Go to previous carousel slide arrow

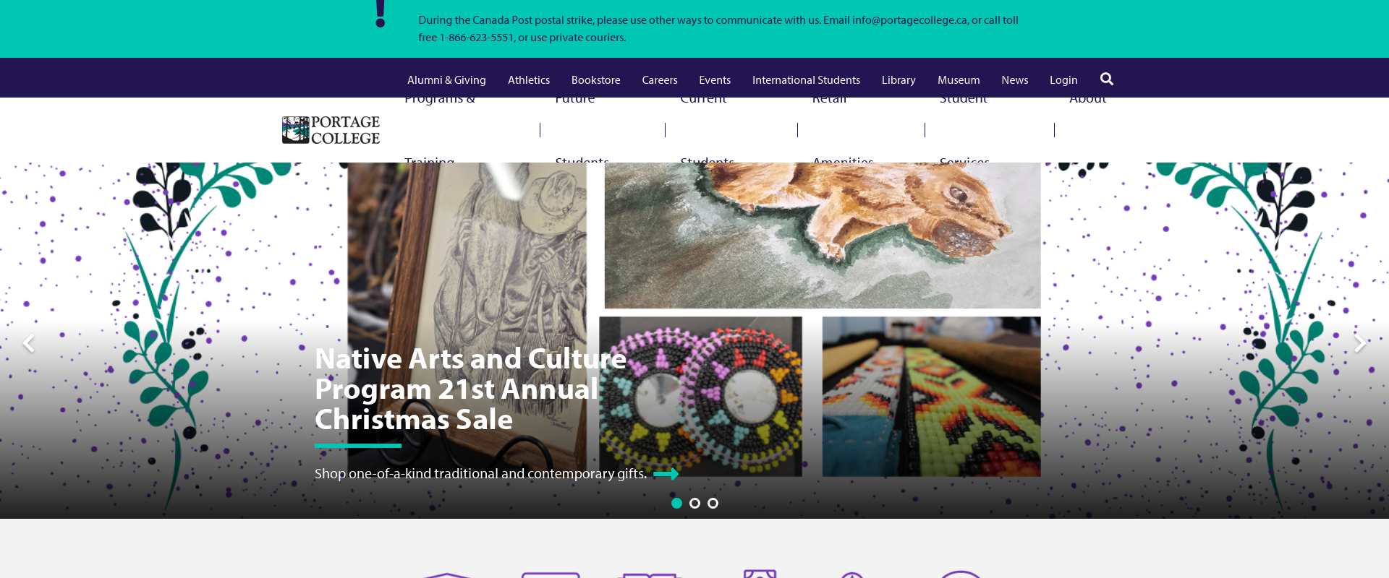pos(29,343)
